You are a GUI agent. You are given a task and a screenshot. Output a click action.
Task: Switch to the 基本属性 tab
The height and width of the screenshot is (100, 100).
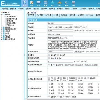pyautogui.click(x=31, y=15)
